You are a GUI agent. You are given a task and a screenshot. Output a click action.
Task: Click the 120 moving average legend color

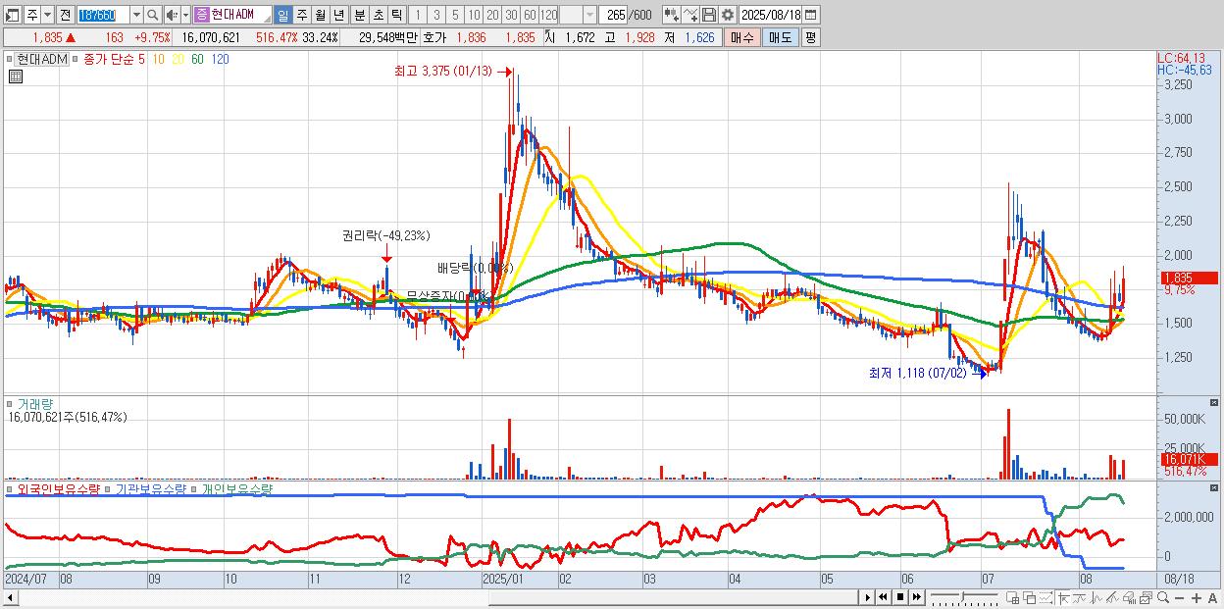pyautogui.click(x=220, y=59)
